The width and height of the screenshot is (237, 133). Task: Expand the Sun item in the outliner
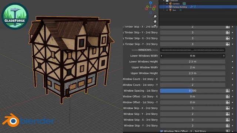click(167, 10)
